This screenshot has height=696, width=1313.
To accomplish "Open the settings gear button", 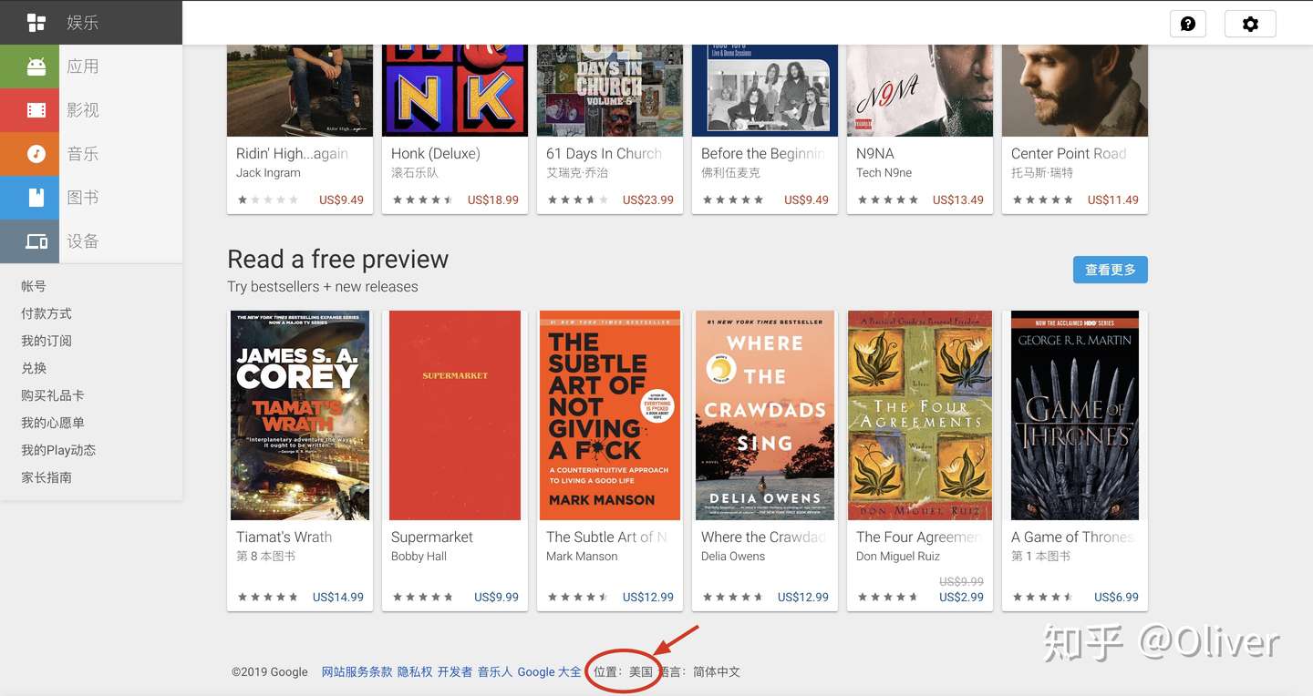I will click(1250, 24).
